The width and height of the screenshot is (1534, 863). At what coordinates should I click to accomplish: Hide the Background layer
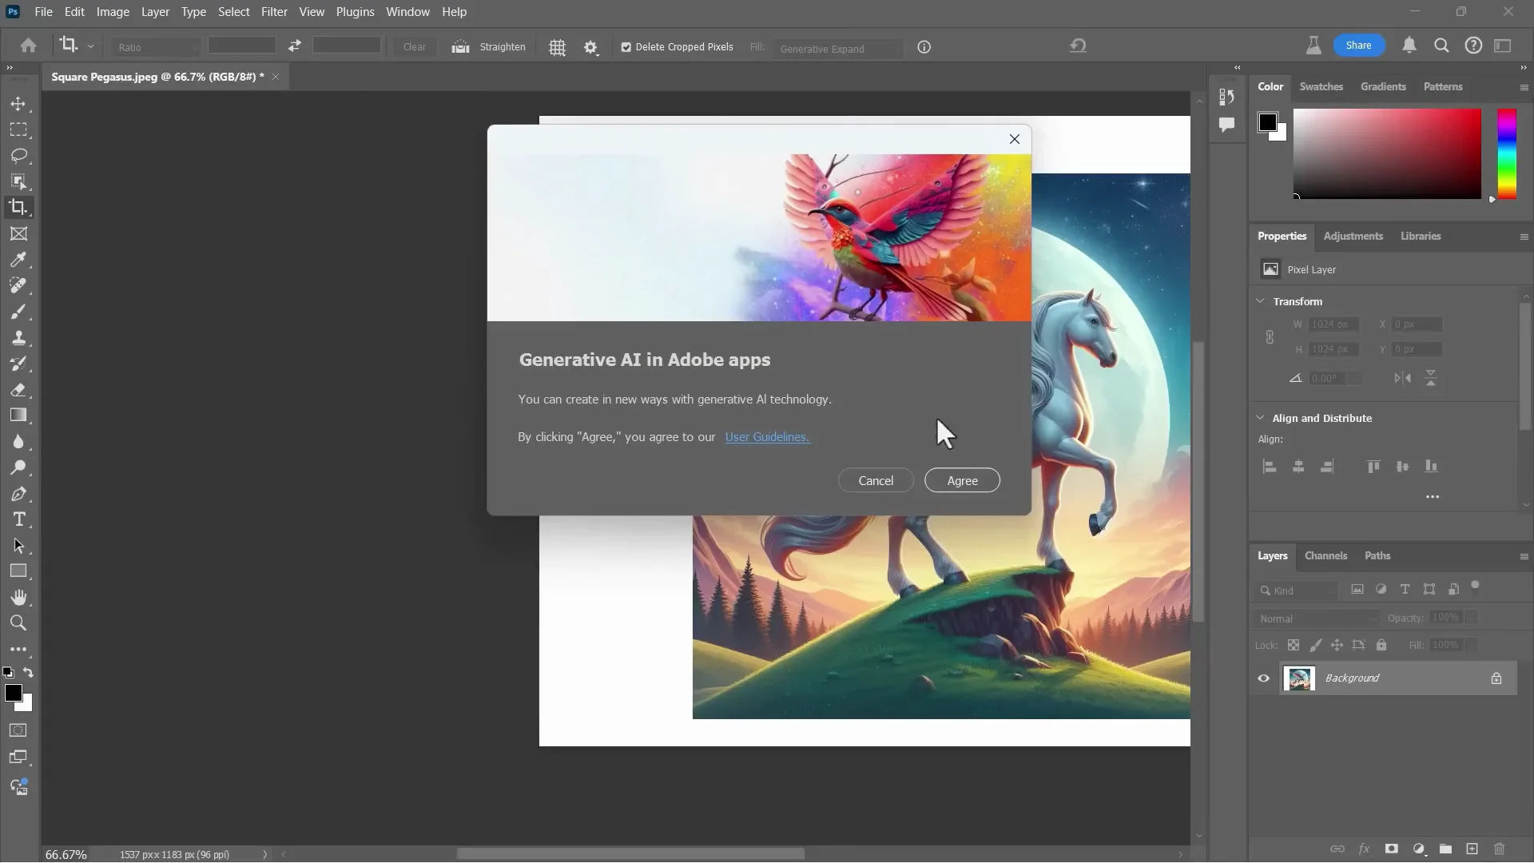coord(1263,678)
